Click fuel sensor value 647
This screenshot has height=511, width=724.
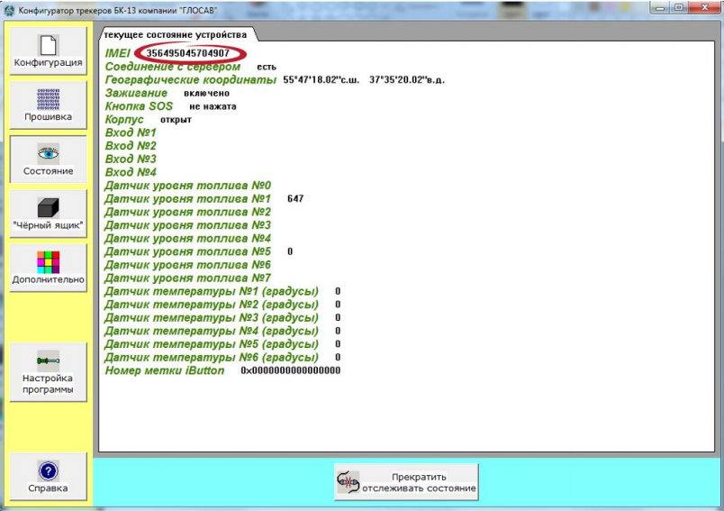295,198
